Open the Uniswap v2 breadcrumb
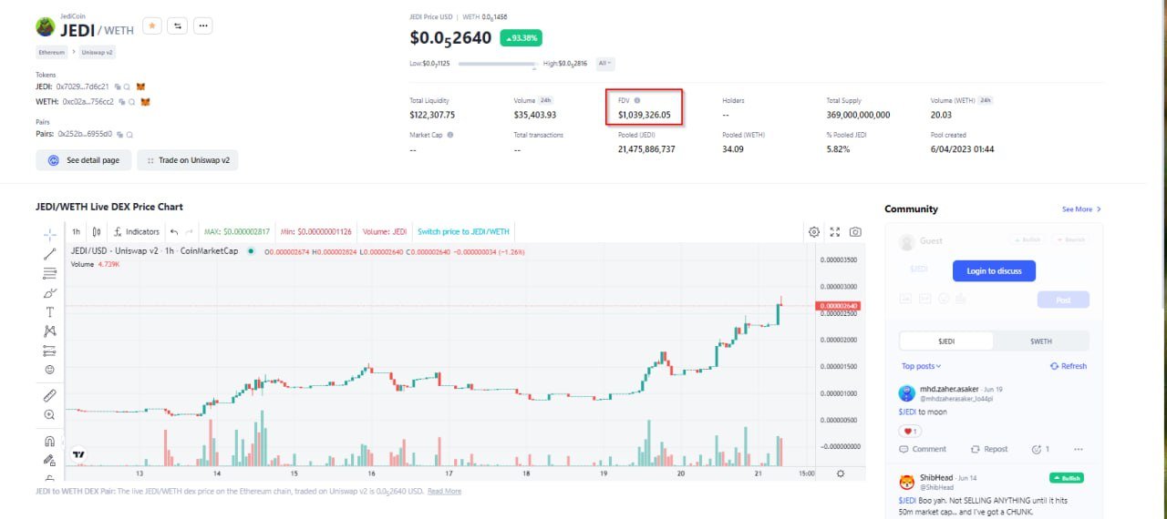The width and height of the screenshot is (1167, 519). (96, 52)
